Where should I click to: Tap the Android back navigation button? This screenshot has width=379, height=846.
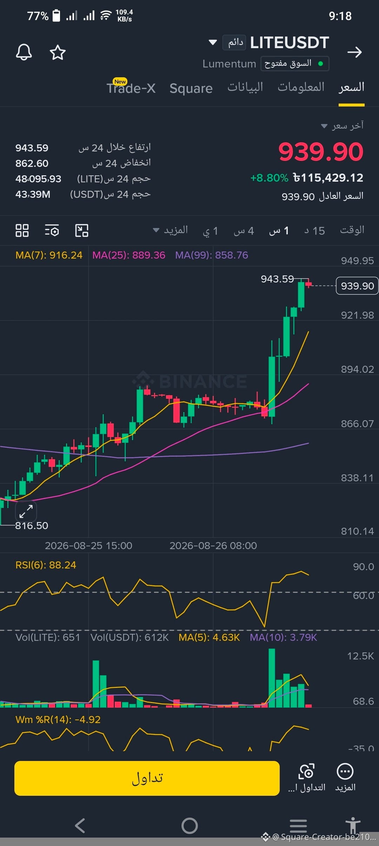tap(80, 826)
